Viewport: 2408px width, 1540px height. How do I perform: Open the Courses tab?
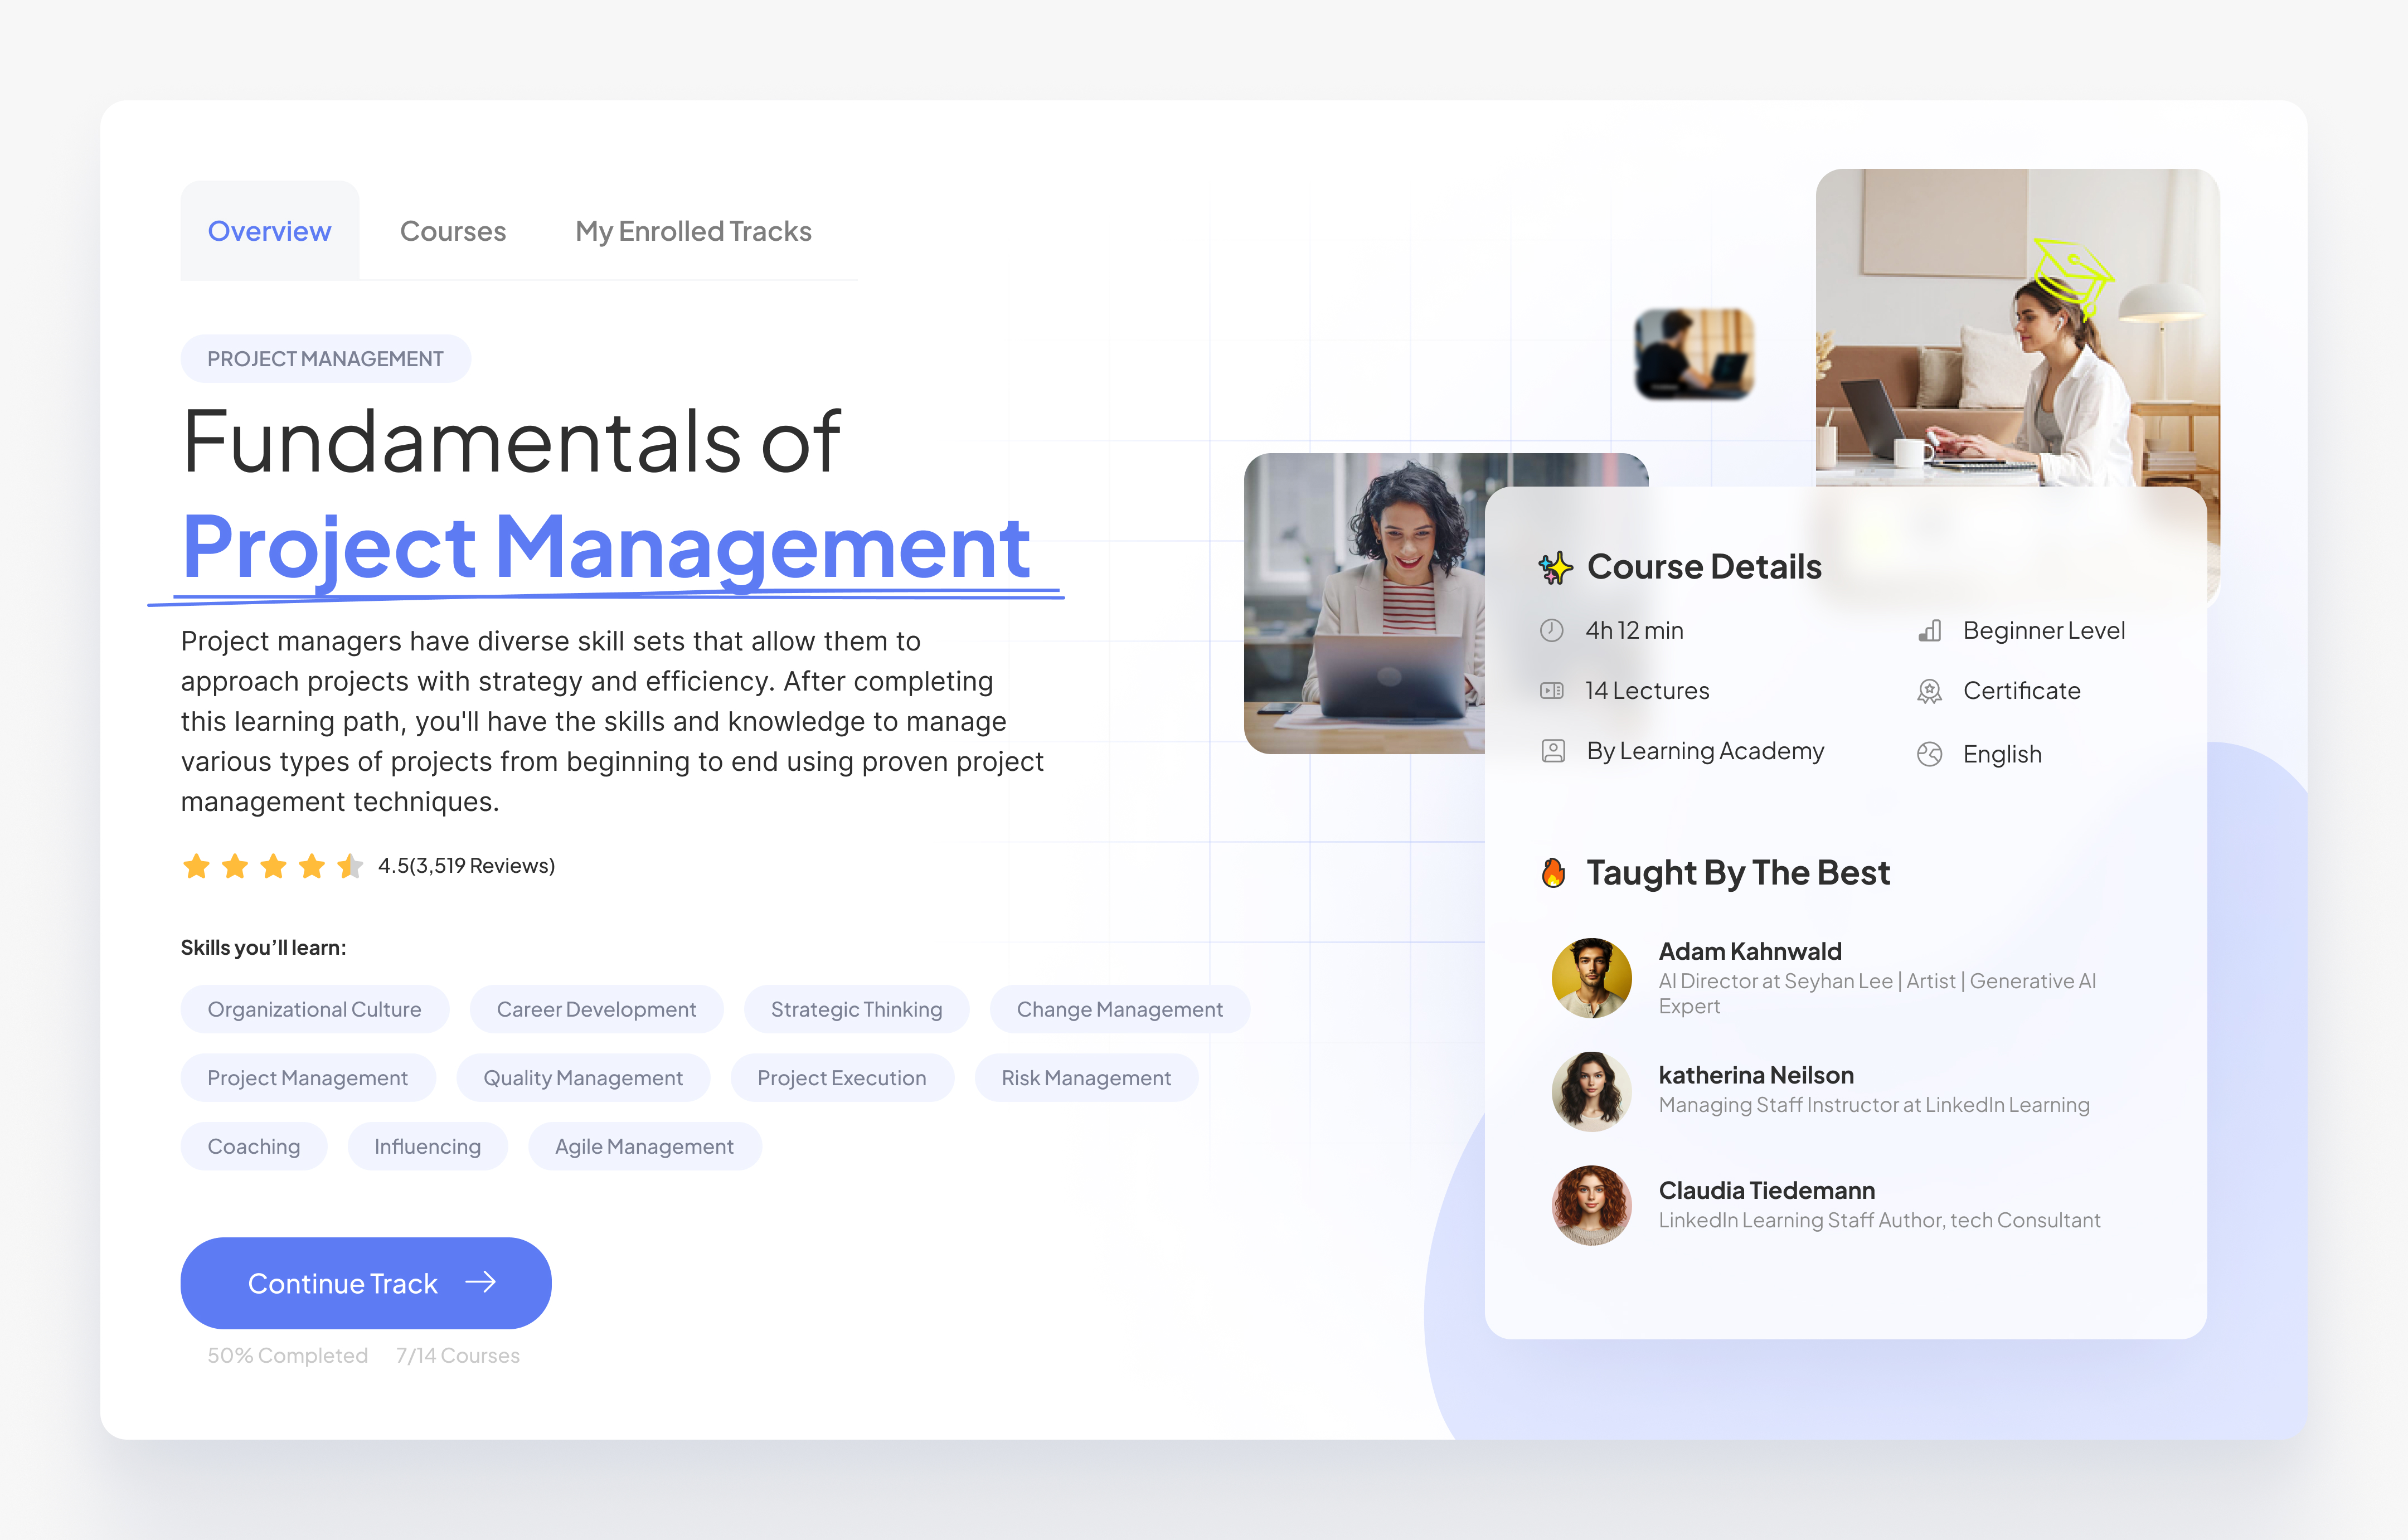[x=453, y=231]
